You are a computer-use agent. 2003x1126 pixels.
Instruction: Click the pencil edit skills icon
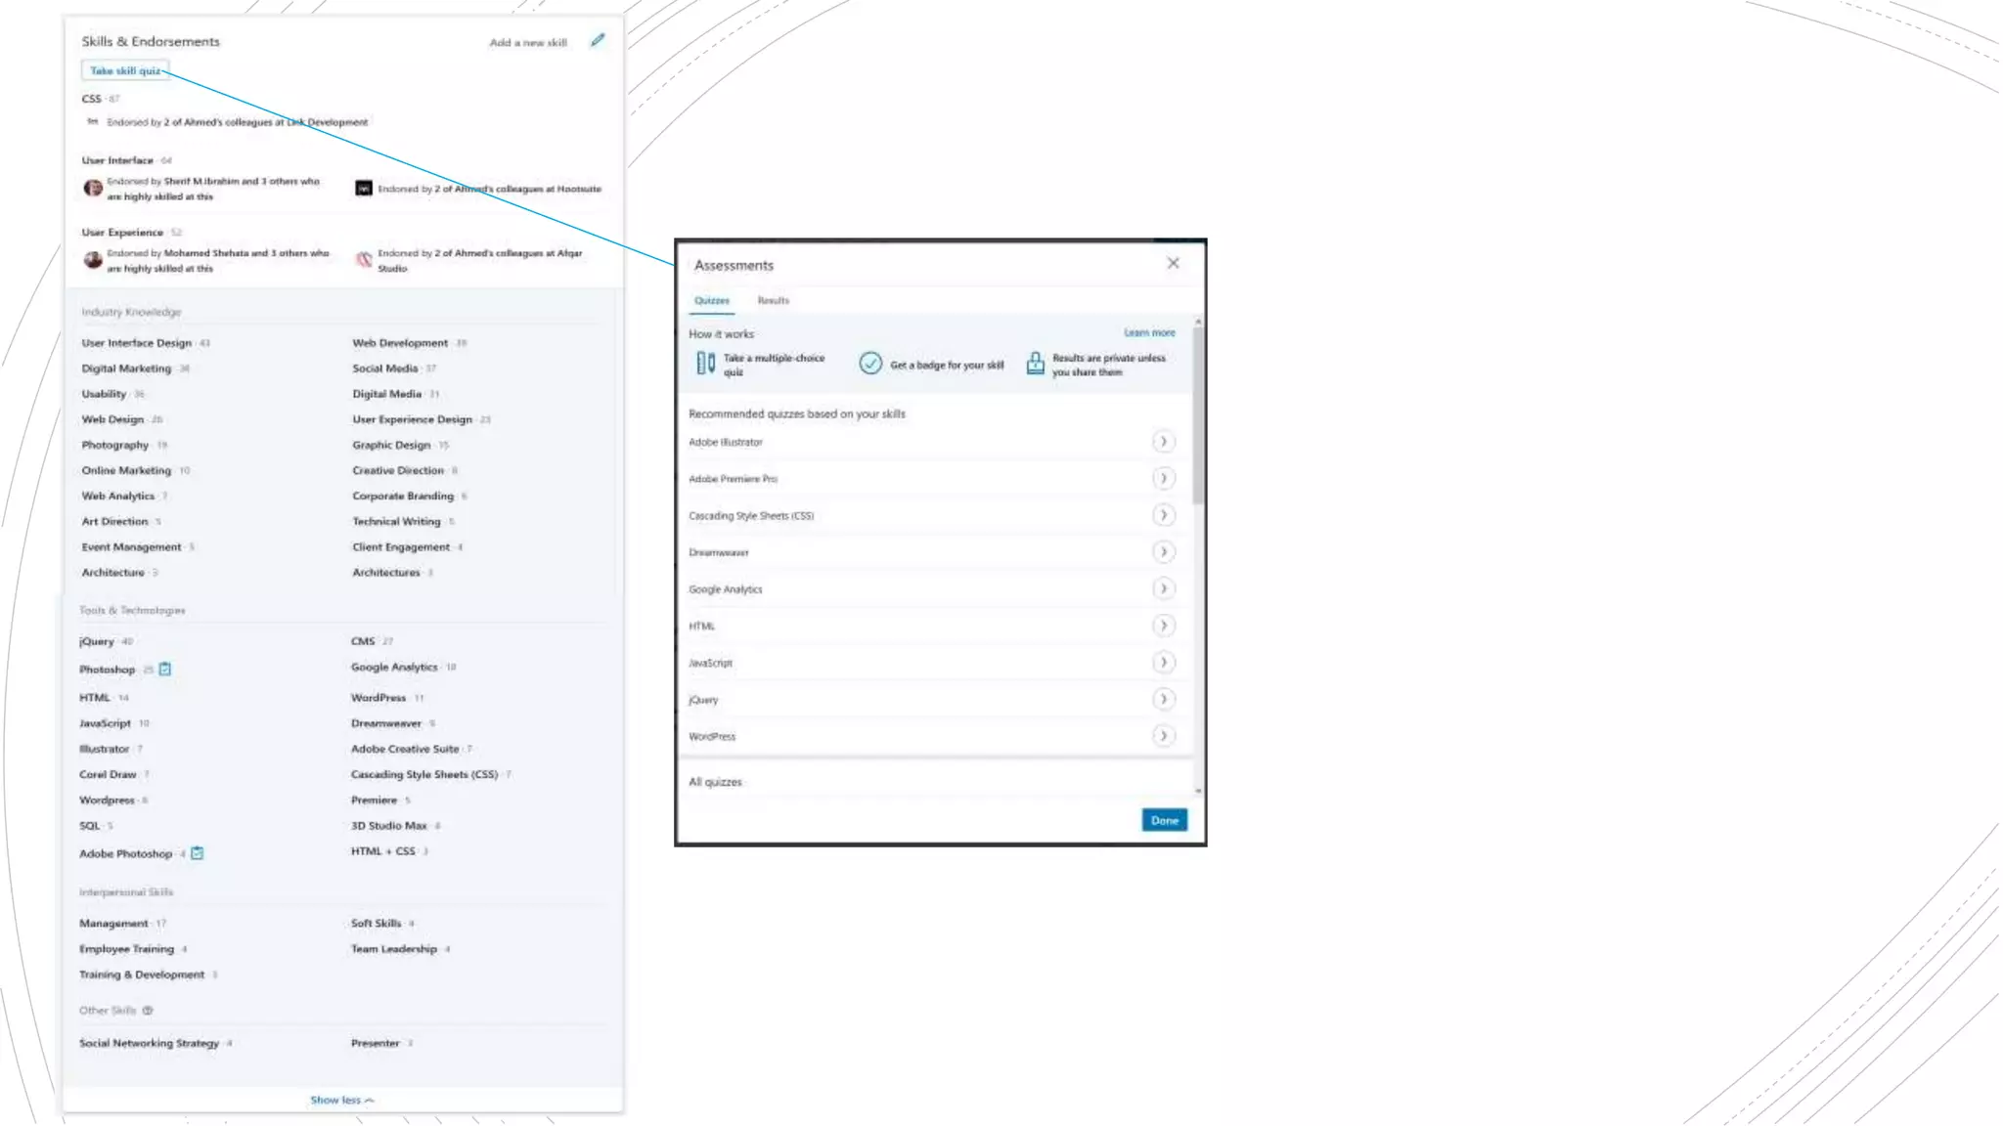[x=598, y=40]
